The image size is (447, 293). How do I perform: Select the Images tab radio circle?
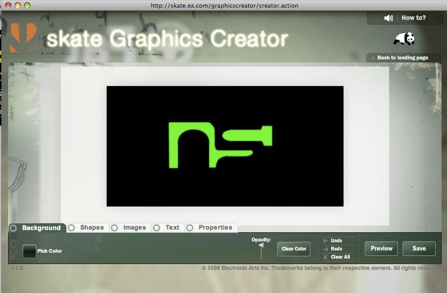[x=114, y=228]
